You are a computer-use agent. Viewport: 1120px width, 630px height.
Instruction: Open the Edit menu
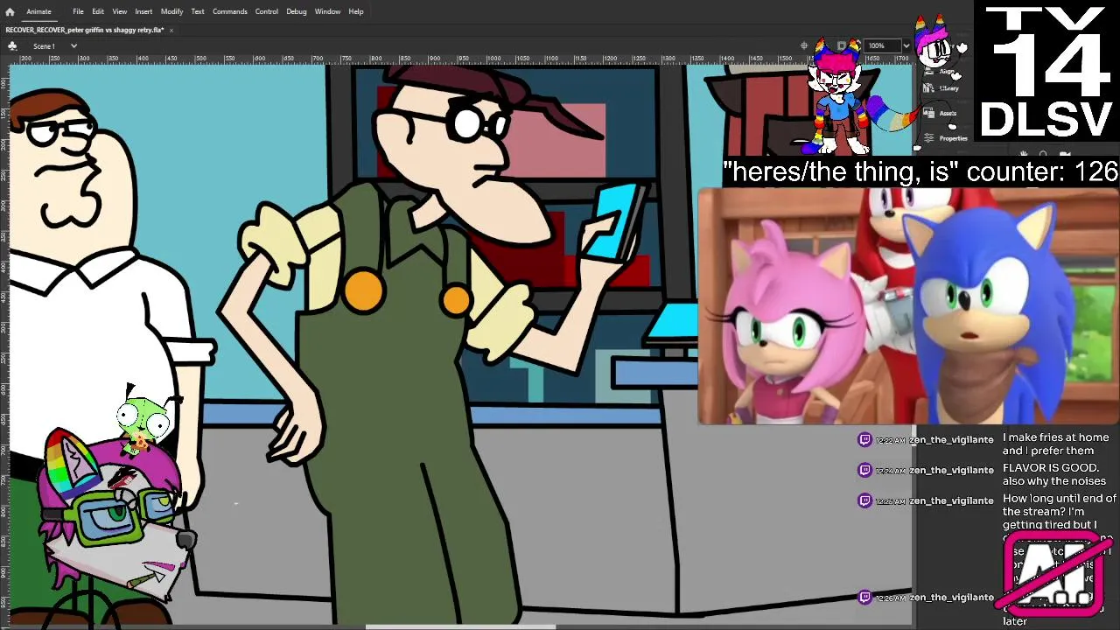[x=98, y=11]
